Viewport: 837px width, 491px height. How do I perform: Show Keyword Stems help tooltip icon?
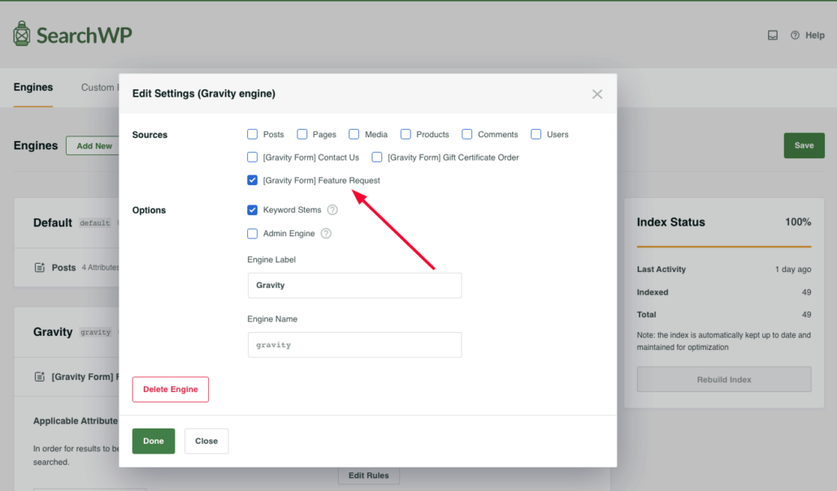[x=332, y=210]
